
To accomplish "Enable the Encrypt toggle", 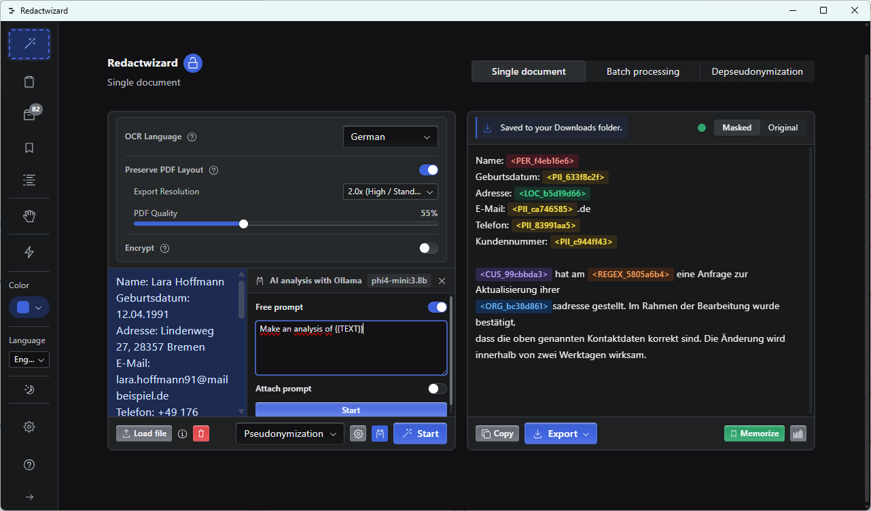I will (429, 248).
